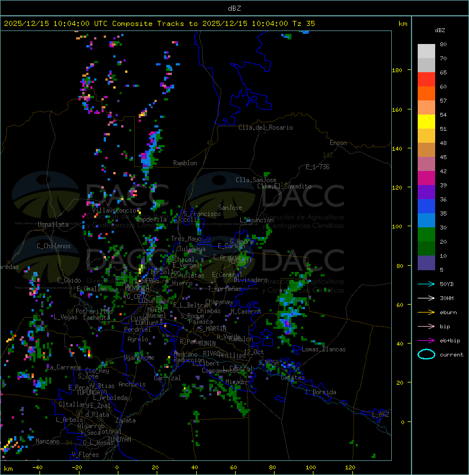Click the 'L_Asuncion' map label
This screenshot has width=469, height=475.
(x=256, y=220)
